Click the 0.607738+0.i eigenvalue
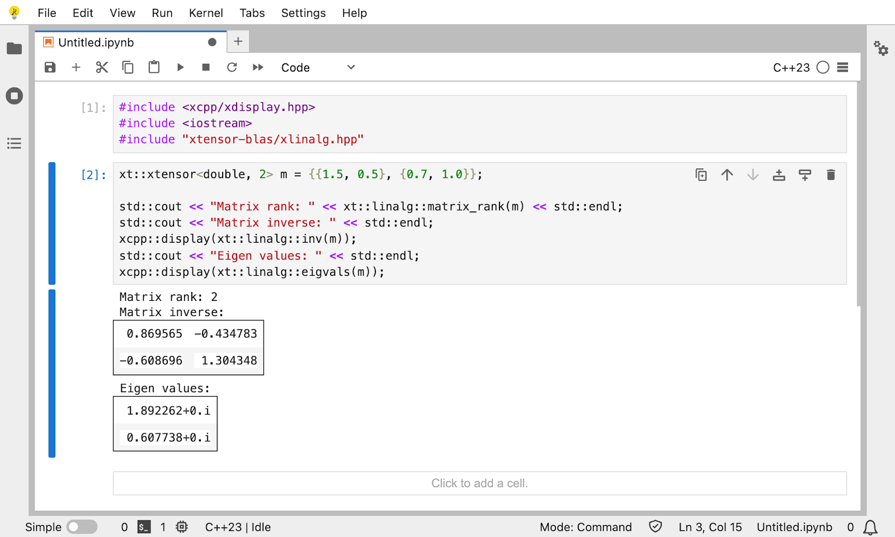Screen dimensions: 895x537 pyautogui.click(x=168, y=437)
